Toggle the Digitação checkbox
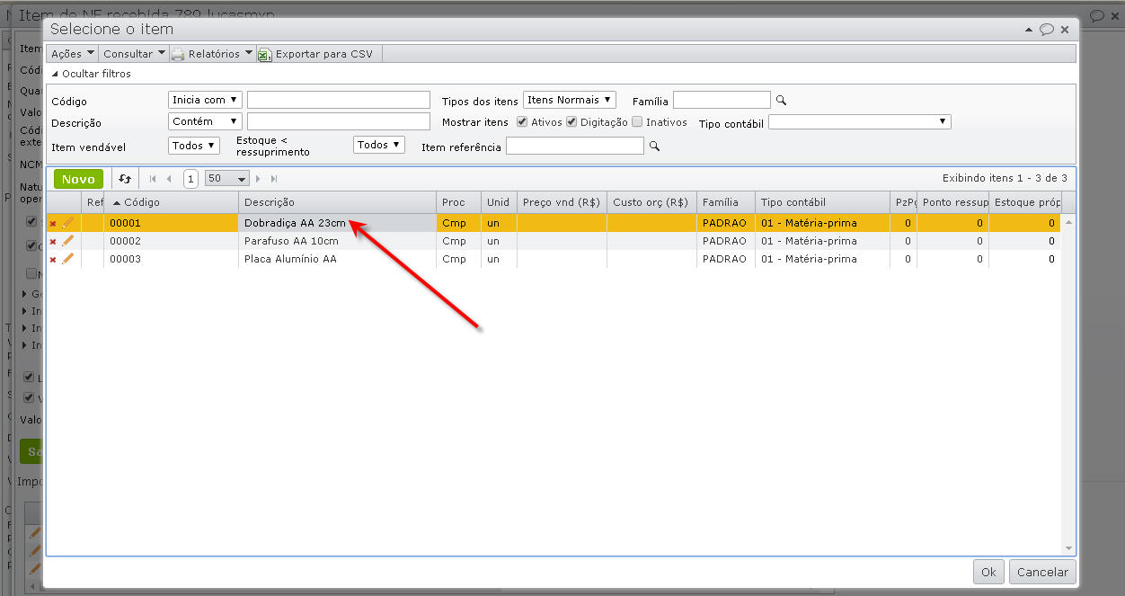The width and height of the screenshot is (1125, 596). point(571,122)
